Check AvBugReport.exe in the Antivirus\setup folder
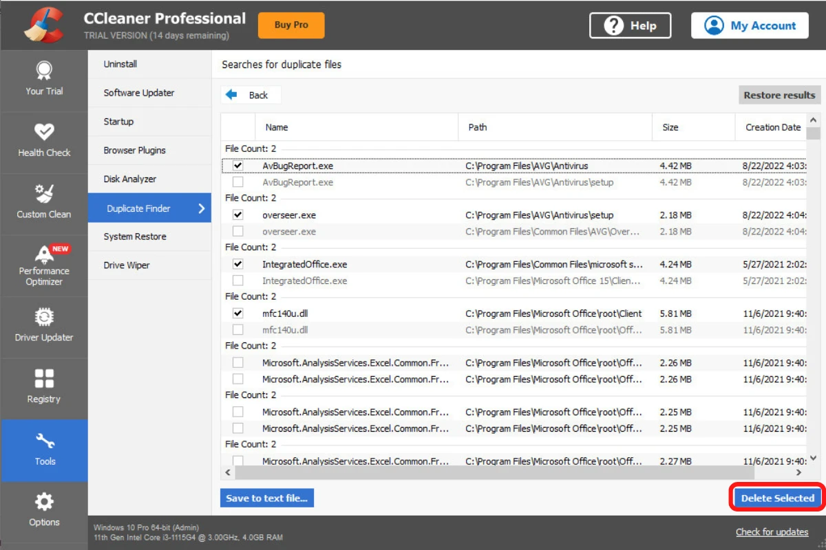The height and width of the screenshot is (550, 826). 237,182
